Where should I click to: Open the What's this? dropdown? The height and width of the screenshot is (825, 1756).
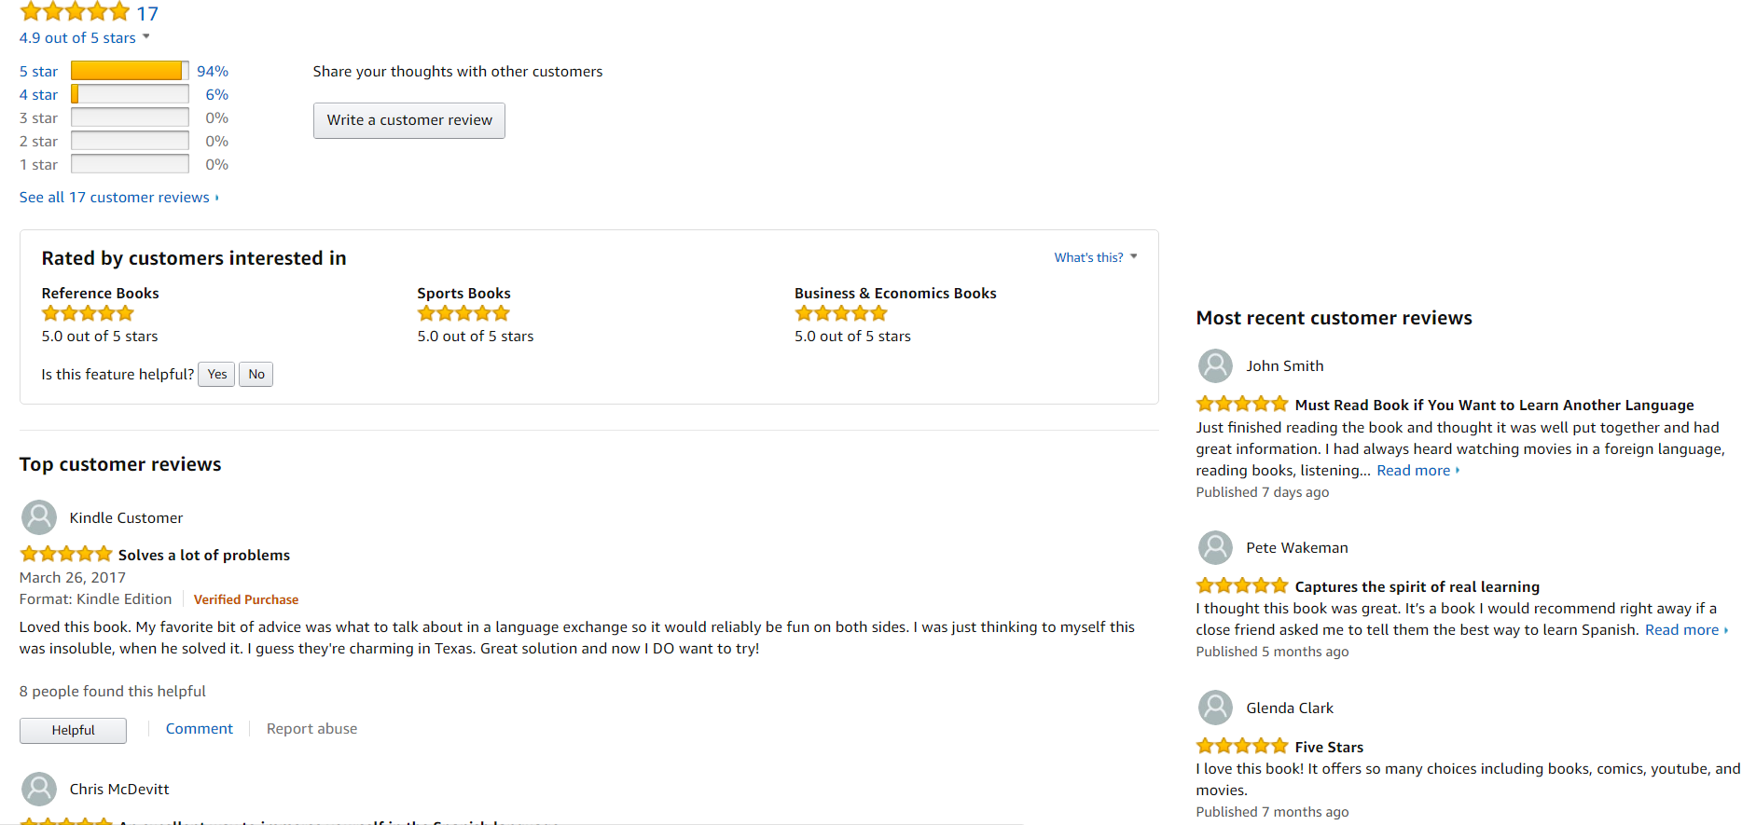[1095, 257]
